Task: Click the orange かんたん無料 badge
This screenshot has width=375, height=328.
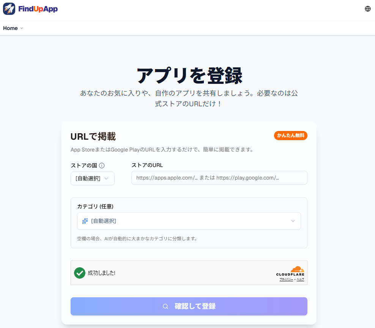Action: click(x=290, y=136)
